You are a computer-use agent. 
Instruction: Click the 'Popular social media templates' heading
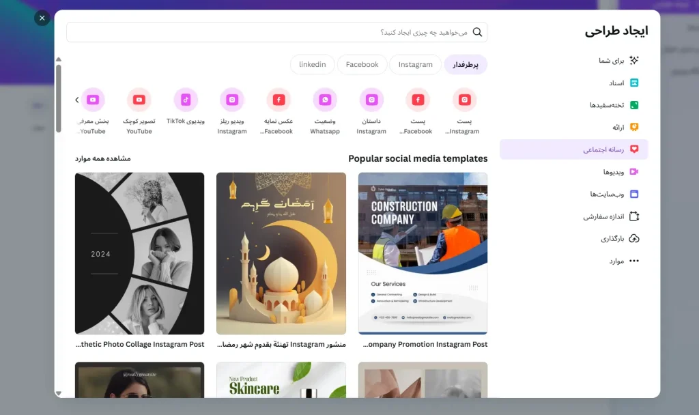coord(418,158)
